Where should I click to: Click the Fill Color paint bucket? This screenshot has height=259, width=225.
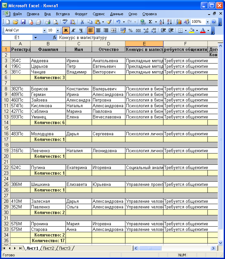(191, 30)
